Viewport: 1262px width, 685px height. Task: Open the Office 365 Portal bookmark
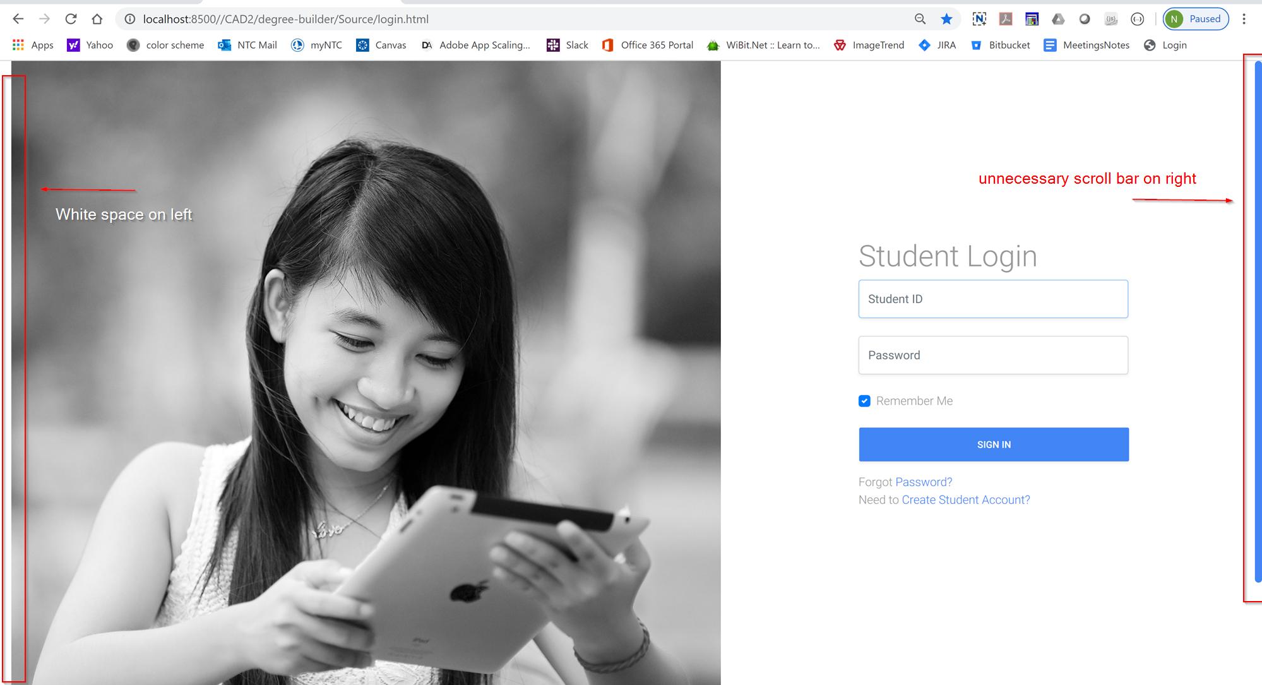[x=648, y=45]
